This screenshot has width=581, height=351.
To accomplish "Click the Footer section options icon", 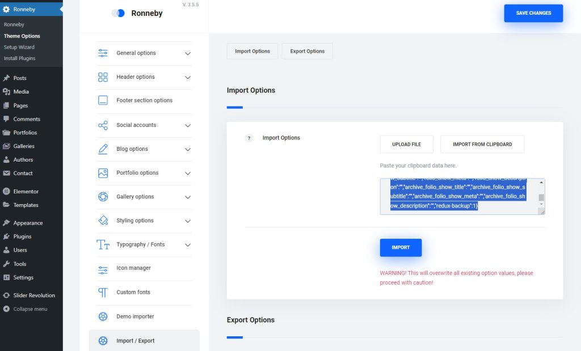I will click(103, 100).
